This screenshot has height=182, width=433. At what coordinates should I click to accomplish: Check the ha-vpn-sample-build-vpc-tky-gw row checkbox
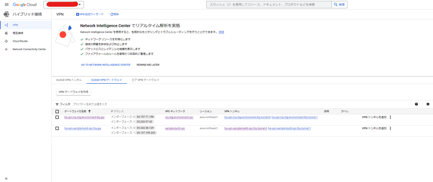tap(57, 128)
